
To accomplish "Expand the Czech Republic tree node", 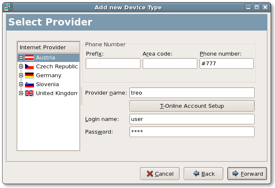I will coord(21,67).
